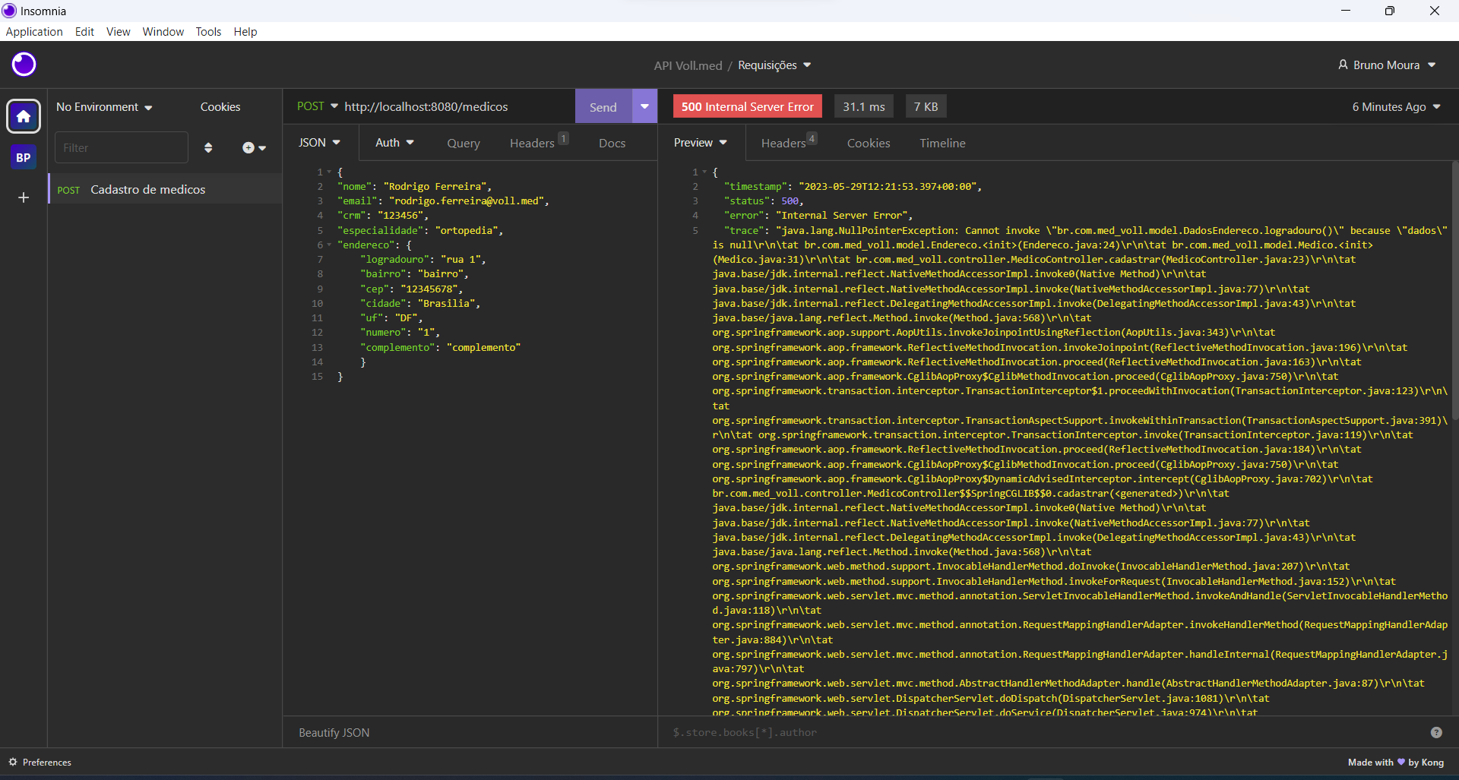Open the Tools menu
Screen dimensions: 1459x780
click(208, 32)
